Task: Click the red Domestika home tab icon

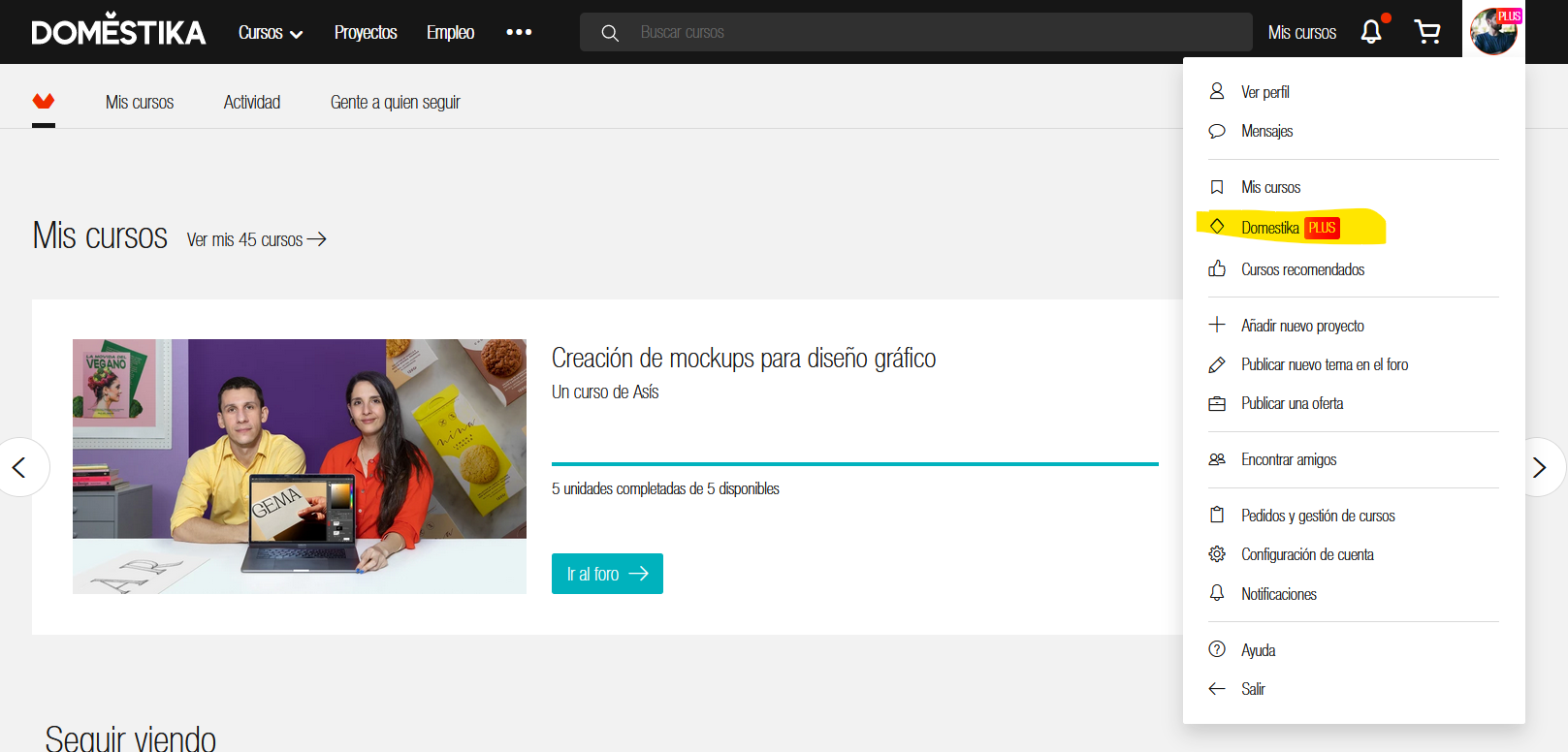Action: pos(44,101)
